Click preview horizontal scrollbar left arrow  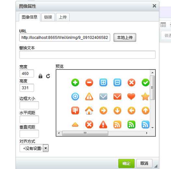pyautogui.click(x=59, y=133)
